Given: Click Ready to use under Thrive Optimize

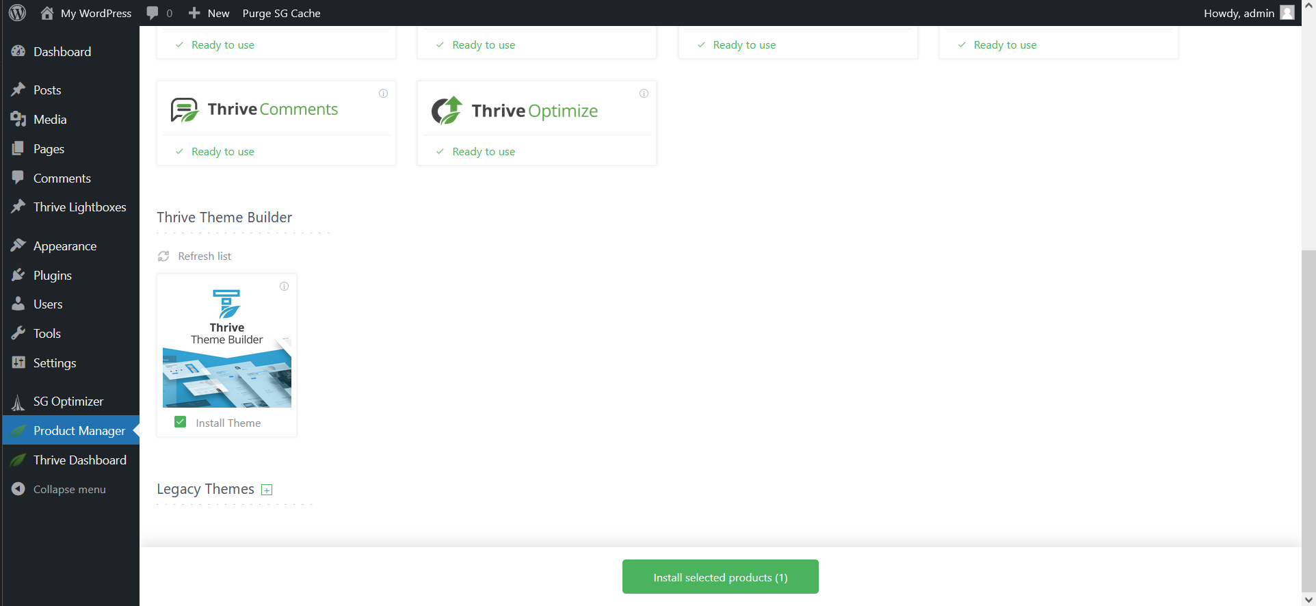Looking at the screenshot, I should pyautogui.click(x=484, y=151).
